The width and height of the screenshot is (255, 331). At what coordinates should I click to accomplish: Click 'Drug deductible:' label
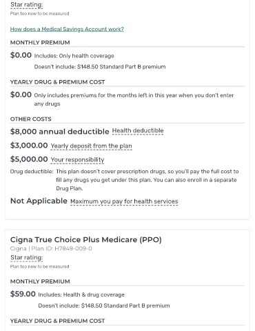coord(32,172)
